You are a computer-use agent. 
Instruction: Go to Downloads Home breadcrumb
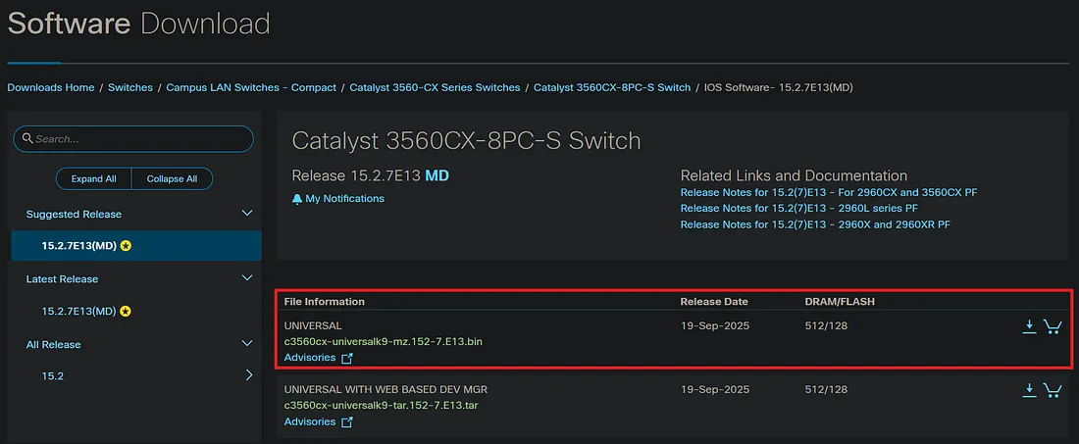(51, 87)
